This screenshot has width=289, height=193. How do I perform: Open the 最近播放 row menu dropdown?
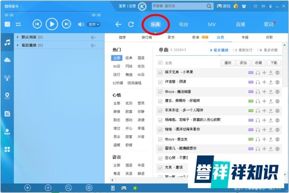point(93,46)
